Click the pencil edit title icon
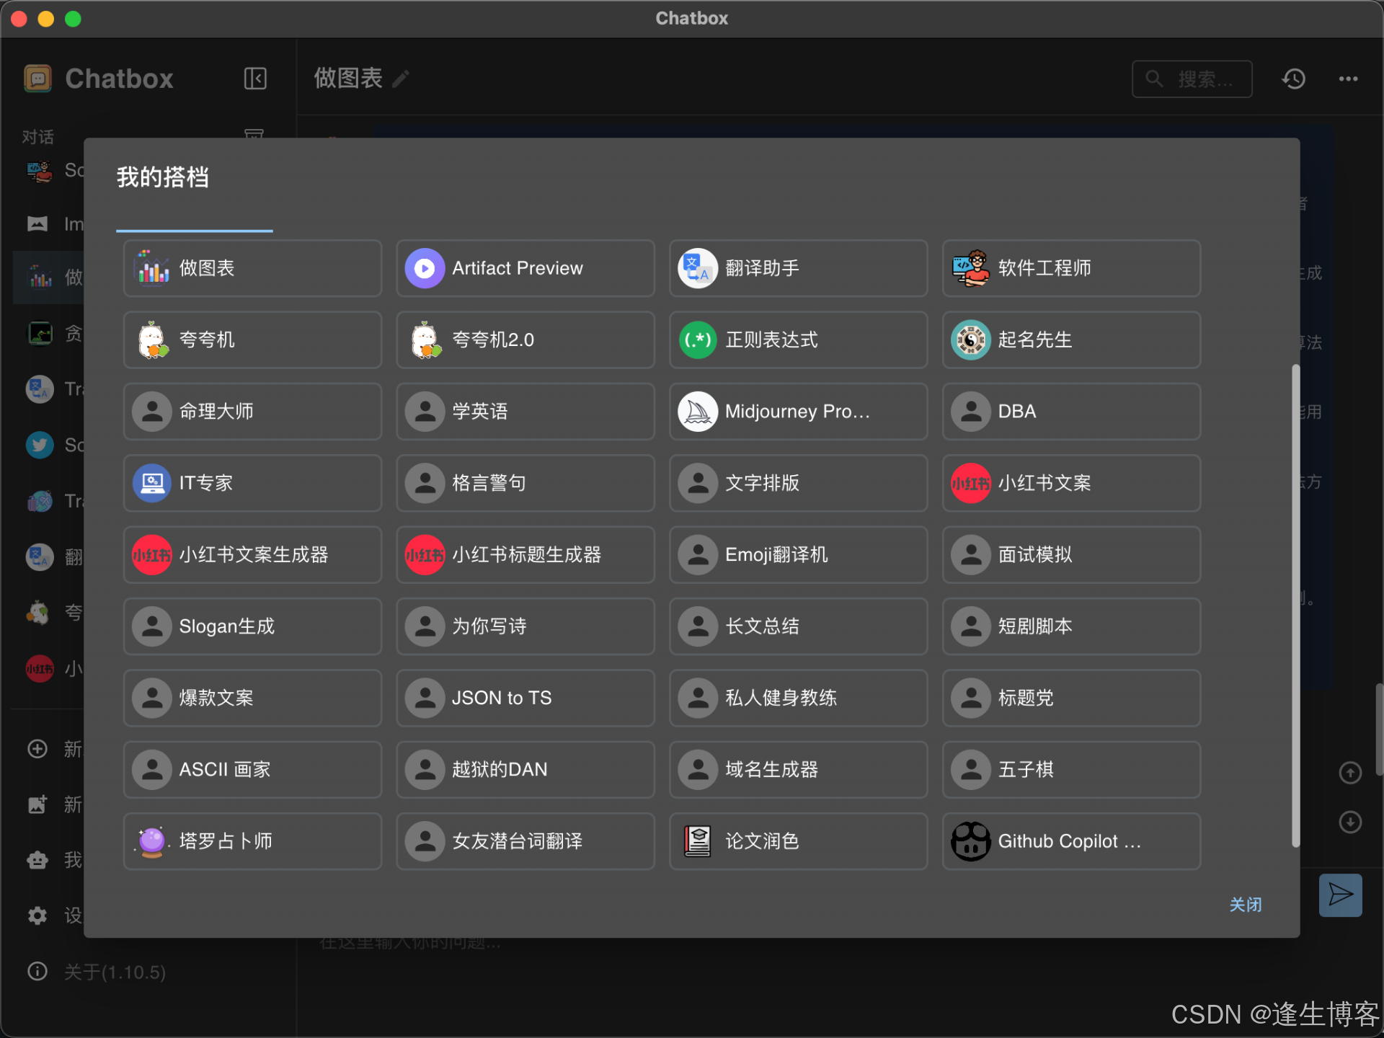This screenshot has height=1038, width=1384. [402, 79]
